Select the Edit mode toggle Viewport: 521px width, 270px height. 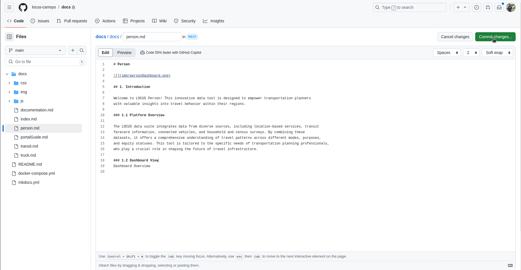tap(105, 53)
